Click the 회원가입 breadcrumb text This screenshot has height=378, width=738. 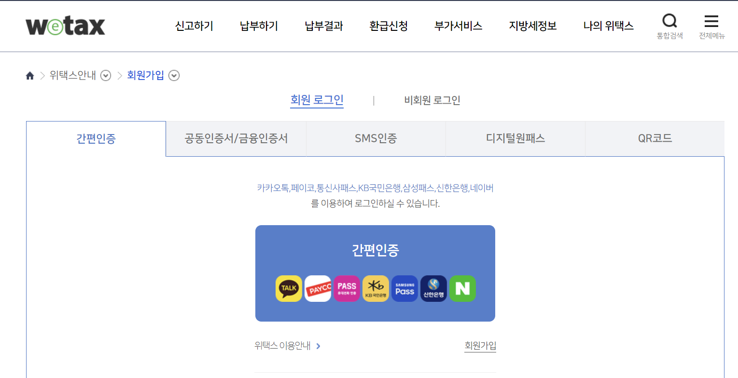(x=146, y=76)
